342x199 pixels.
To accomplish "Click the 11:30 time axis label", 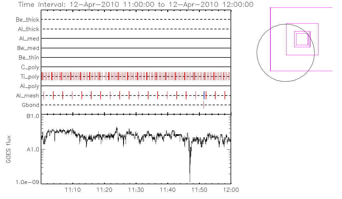I will (136, 190).
